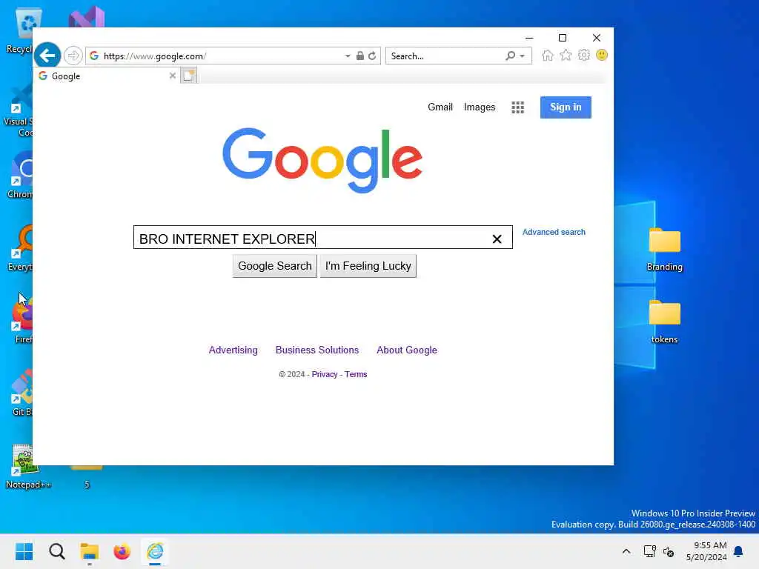Open the Google apps grid
Image resolution: width=759 pixels, height=569 pixels.
517,107
